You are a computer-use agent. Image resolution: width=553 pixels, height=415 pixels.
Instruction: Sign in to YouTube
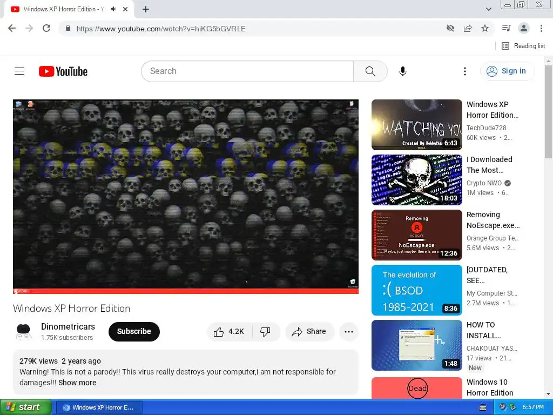pos(507,71)
